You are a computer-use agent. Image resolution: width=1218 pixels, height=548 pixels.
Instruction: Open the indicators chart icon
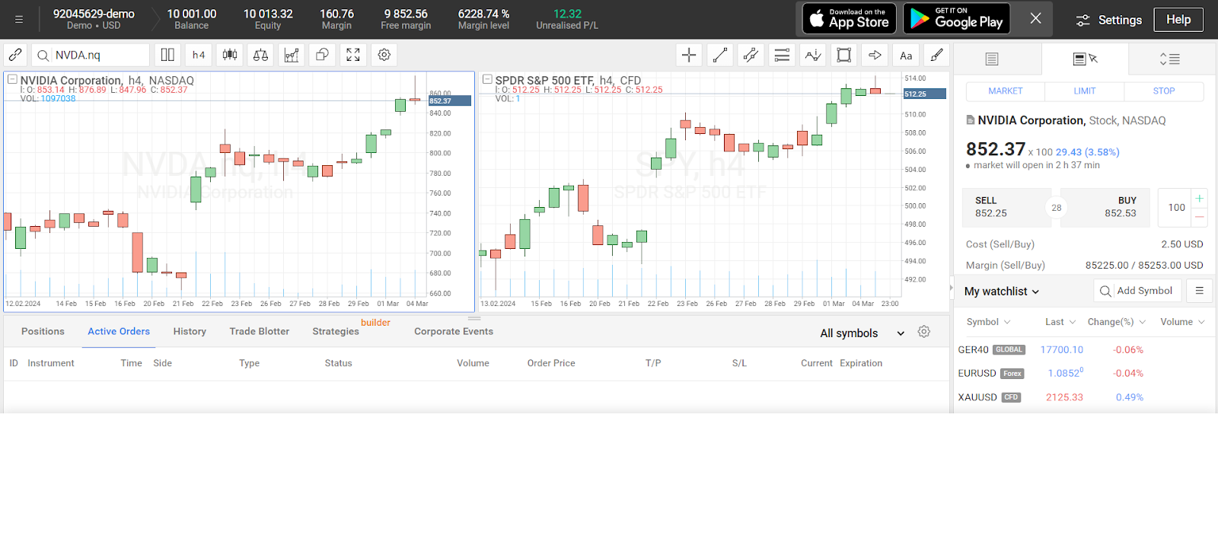(292, 55)
